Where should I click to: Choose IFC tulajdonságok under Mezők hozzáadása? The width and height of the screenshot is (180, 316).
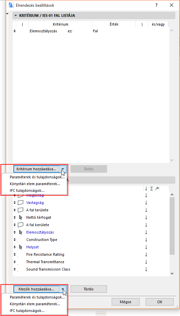tap(27, 311)
